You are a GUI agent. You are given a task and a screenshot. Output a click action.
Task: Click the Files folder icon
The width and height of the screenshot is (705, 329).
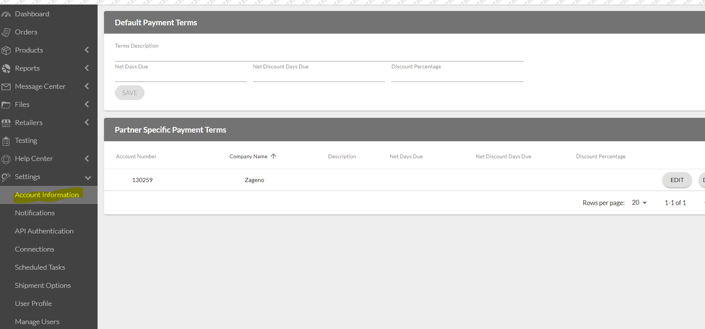[6, 105]
